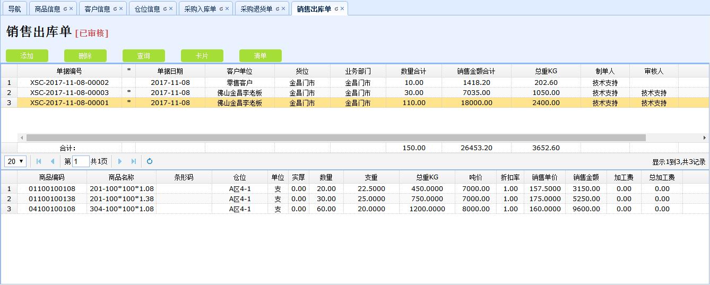Close the 客户信息 tab
The image size is (710, 285).
click(121, 9)
